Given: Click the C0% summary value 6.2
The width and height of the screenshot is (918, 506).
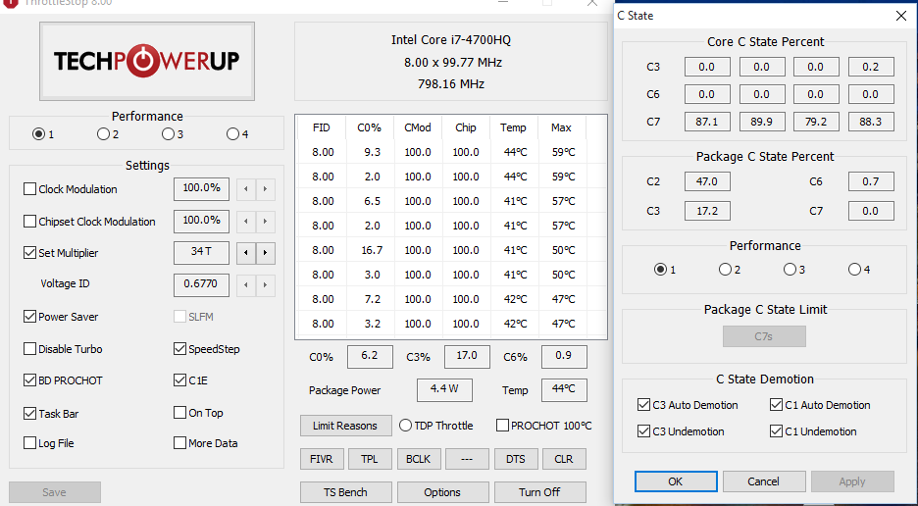Looking at the screenshot, I should tap(370, 357).
